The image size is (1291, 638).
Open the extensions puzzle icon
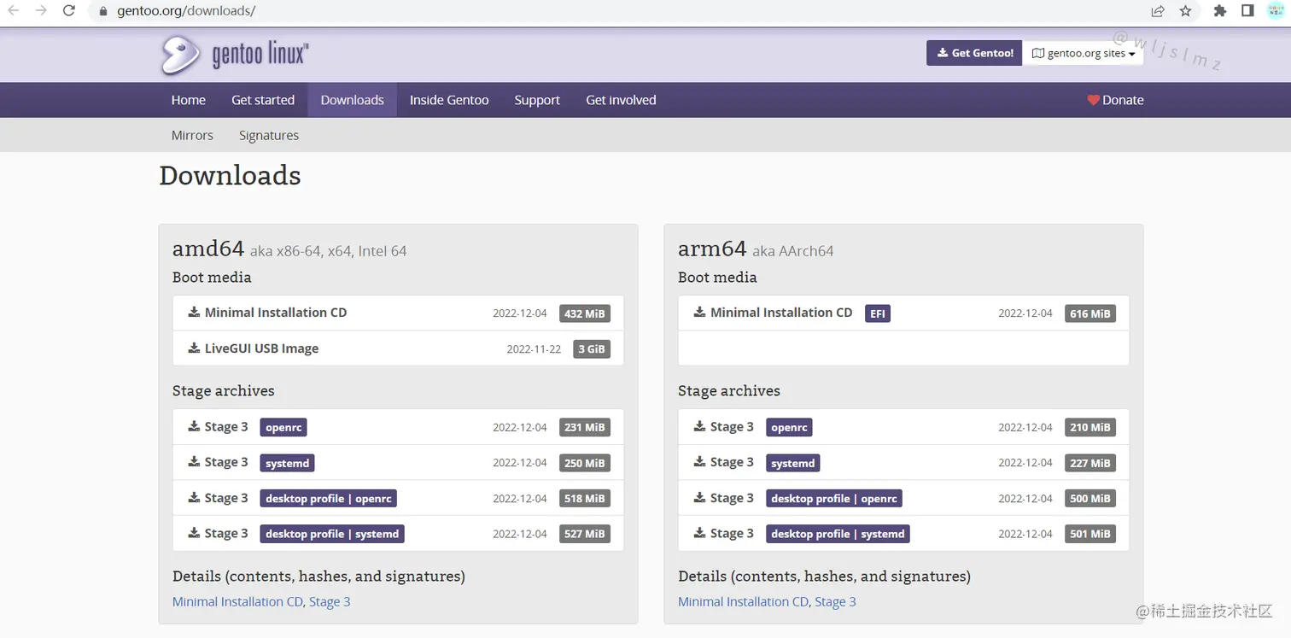pyautogui.click(x=1220, y=11)
